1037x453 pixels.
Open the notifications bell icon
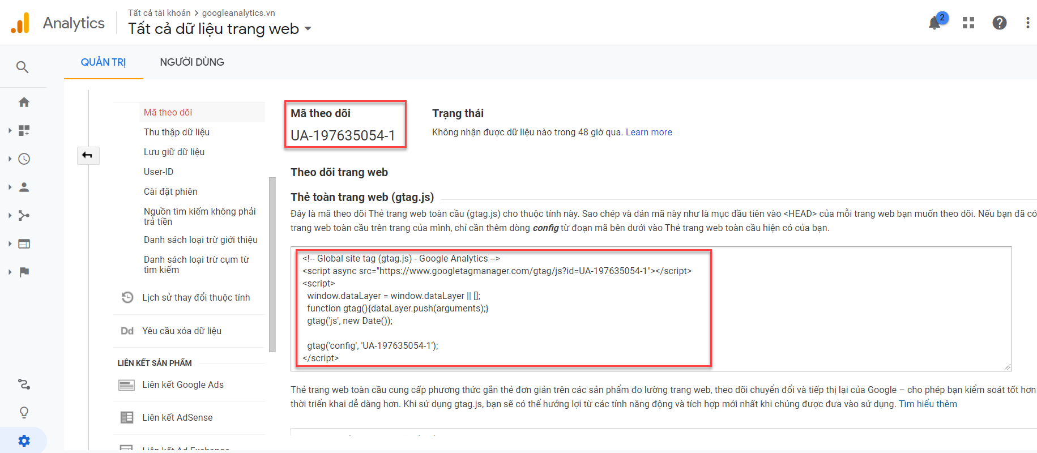934,23
